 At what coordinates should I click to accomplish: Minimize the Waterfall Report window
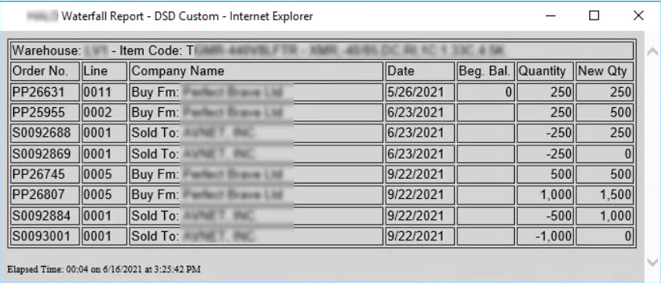pyautogui.click(x=550, y=16)
